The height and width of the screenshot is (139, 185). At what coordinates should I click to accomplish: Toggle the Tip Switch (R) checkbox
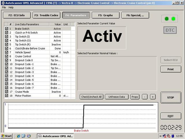6,44
